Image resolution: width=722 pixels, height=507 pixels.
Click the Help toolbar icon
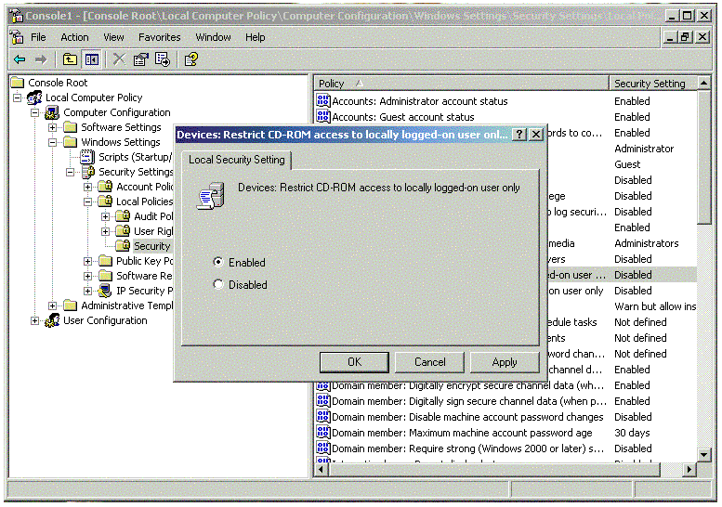190,59
